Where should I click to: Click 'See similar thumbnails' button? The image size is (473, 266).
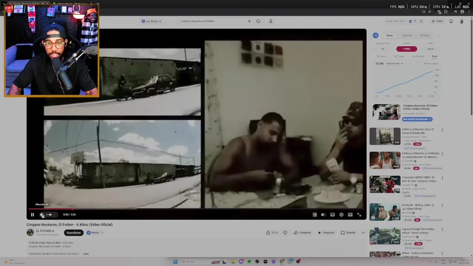coord(417,119)
